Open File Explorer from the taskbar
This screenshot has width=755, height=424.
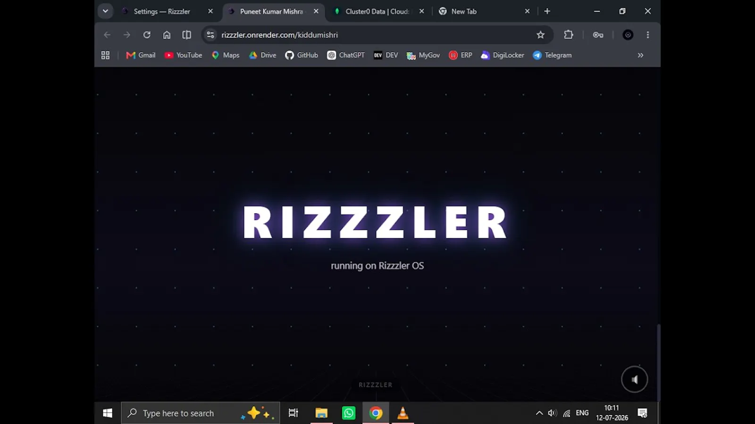[x=321, y=413]
